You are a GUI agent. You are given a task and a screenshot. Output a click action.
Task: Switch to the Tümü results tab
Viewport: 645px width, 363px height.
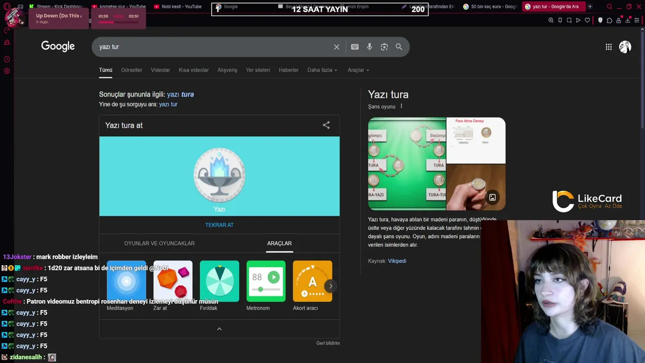(x=105, y=70)
